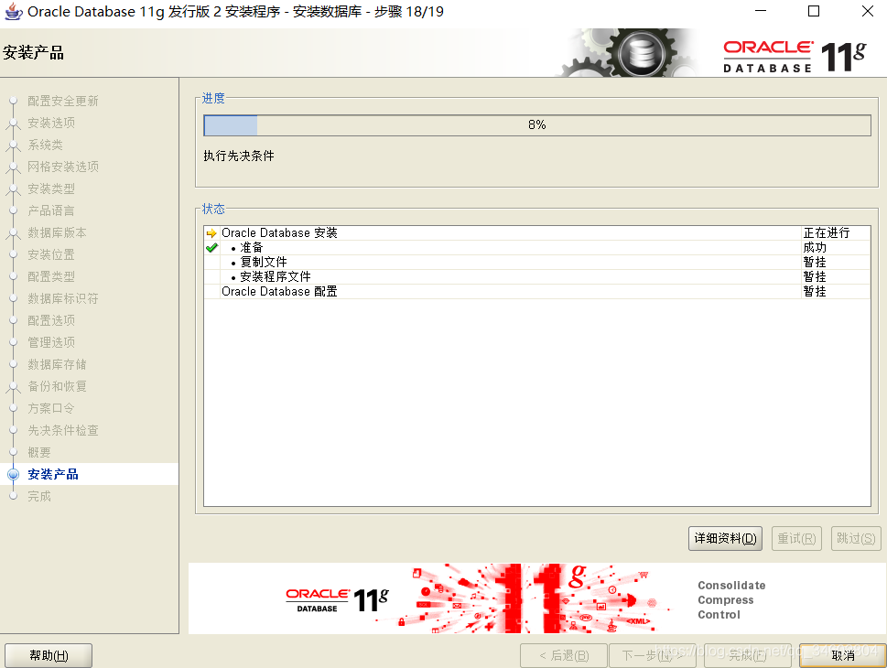
Task: Click the Oracle Database 安装 status row
Action: [x=536, y=233]
